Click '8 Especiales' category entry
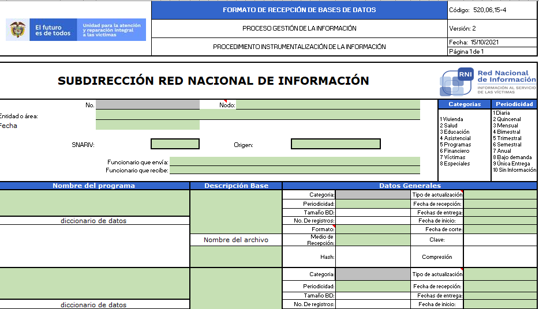 (x=455, y=164)
